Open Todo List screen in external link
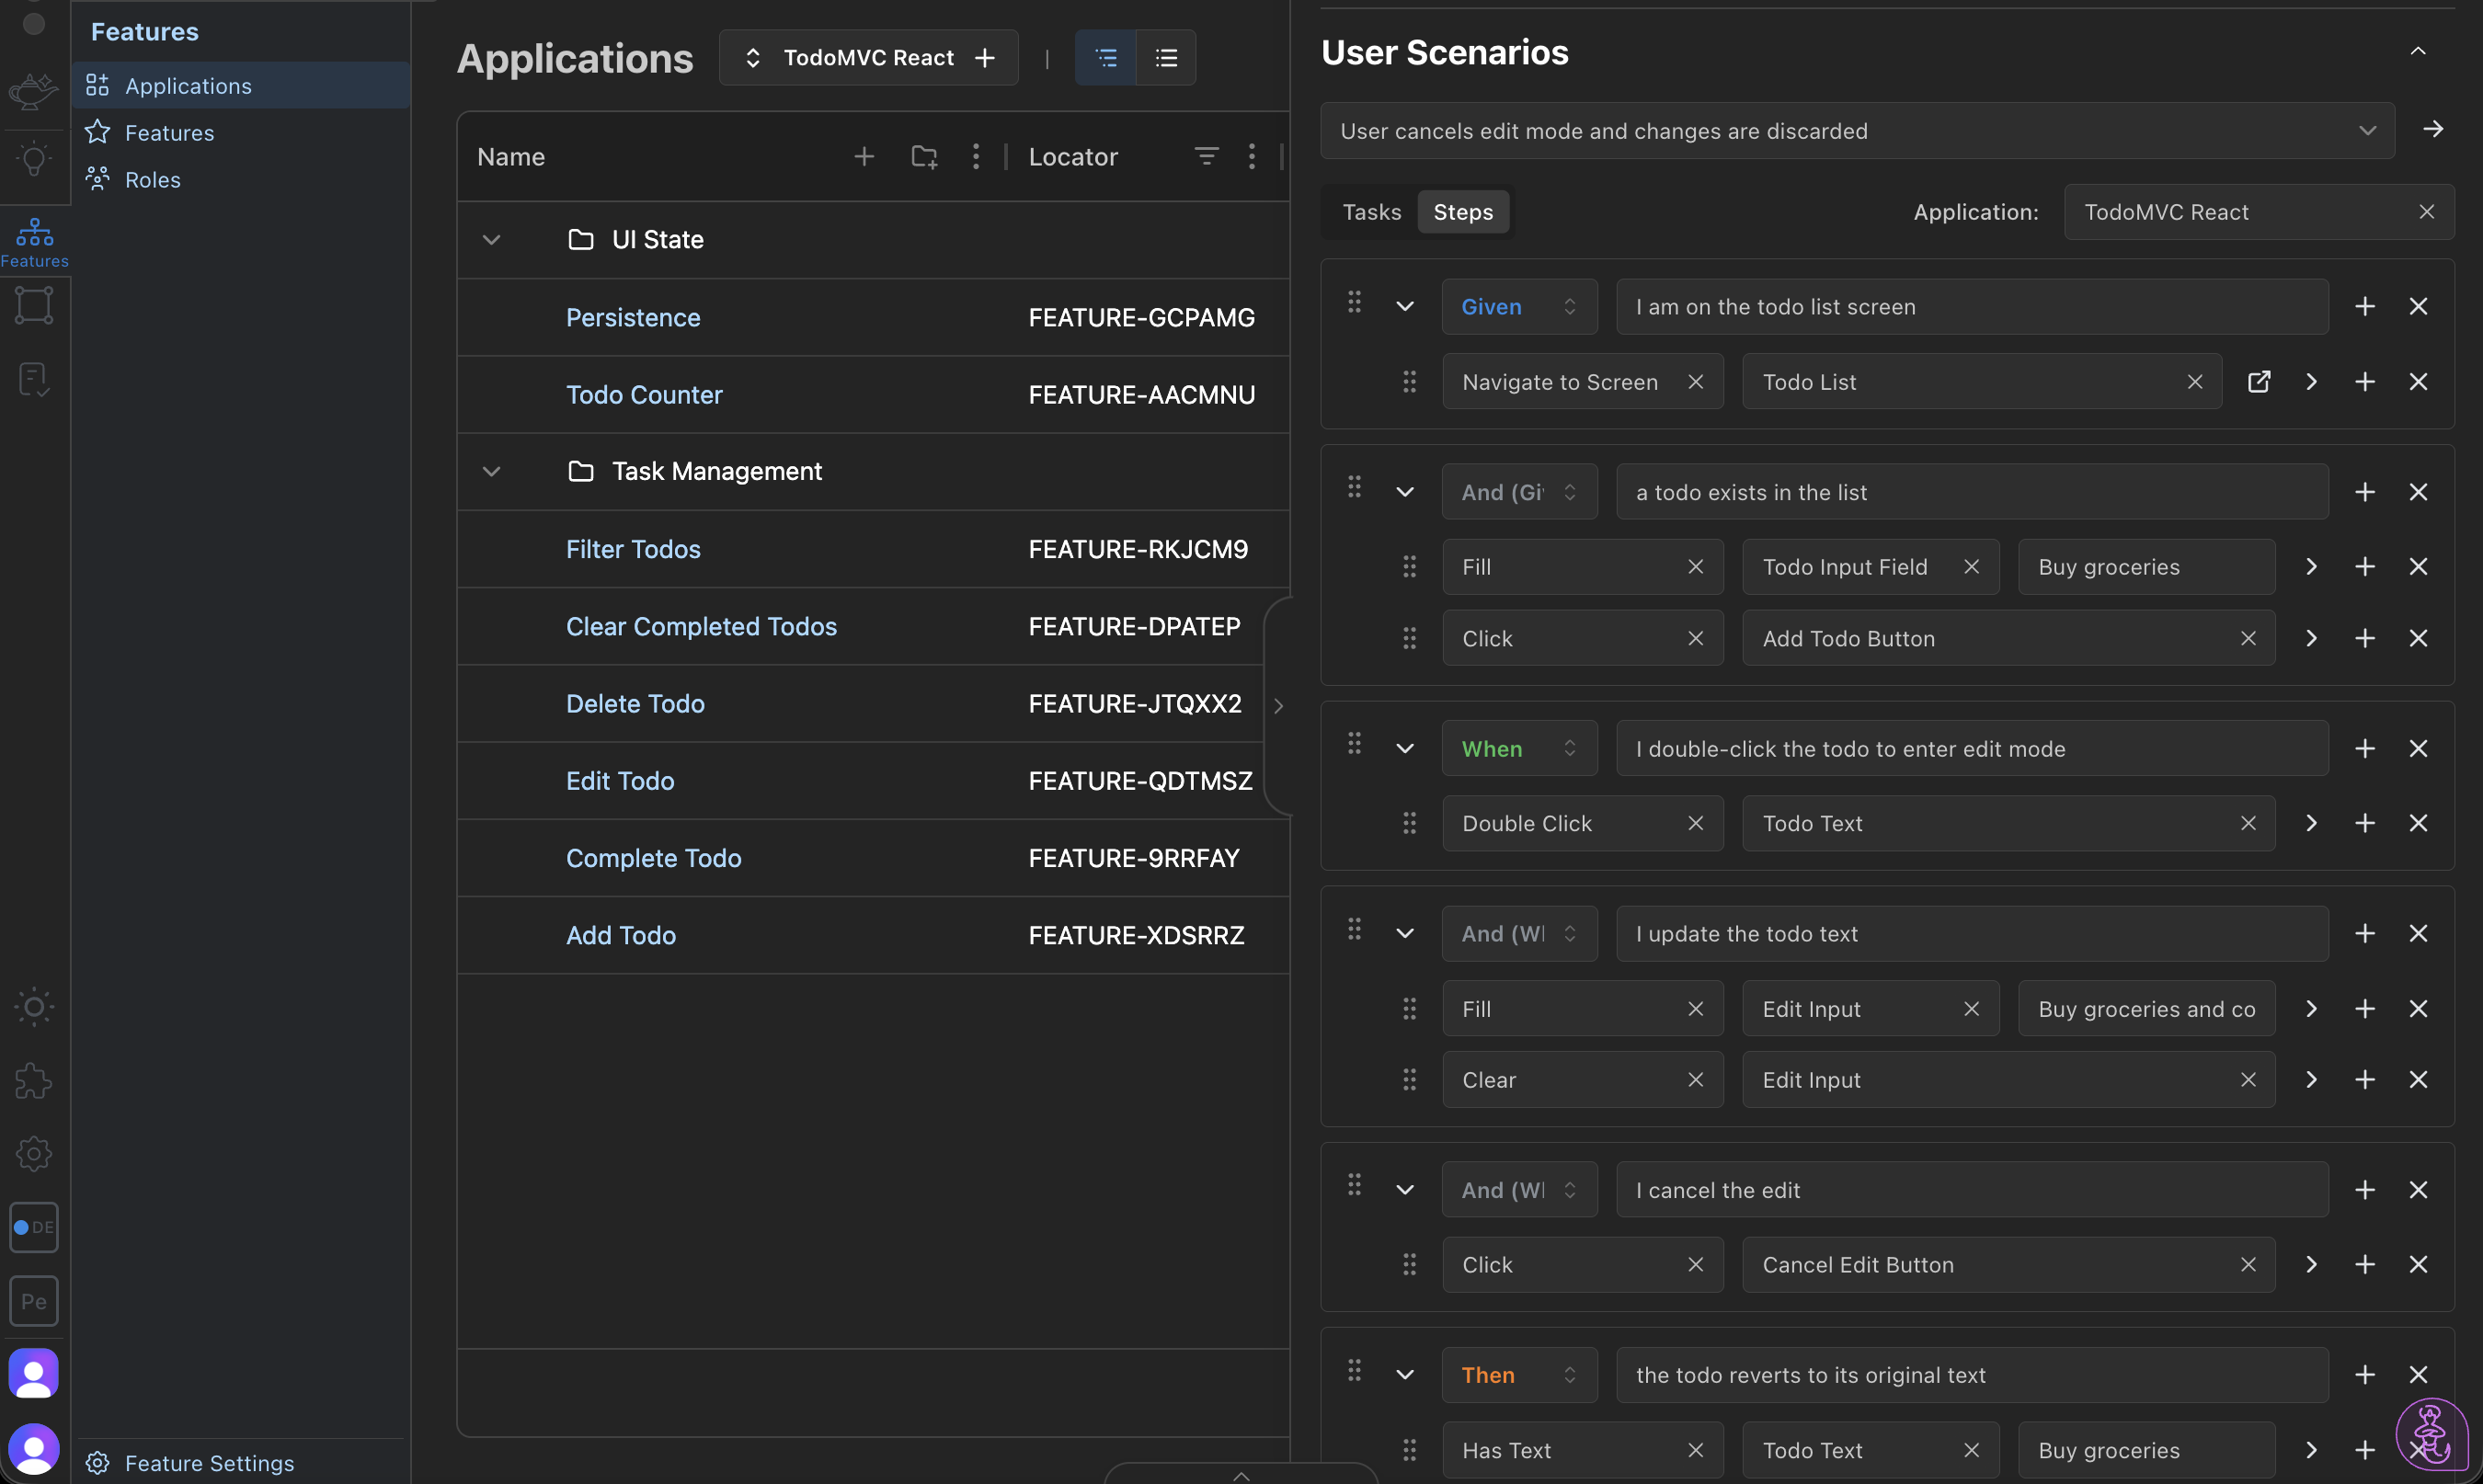 tap(2258, 382)
